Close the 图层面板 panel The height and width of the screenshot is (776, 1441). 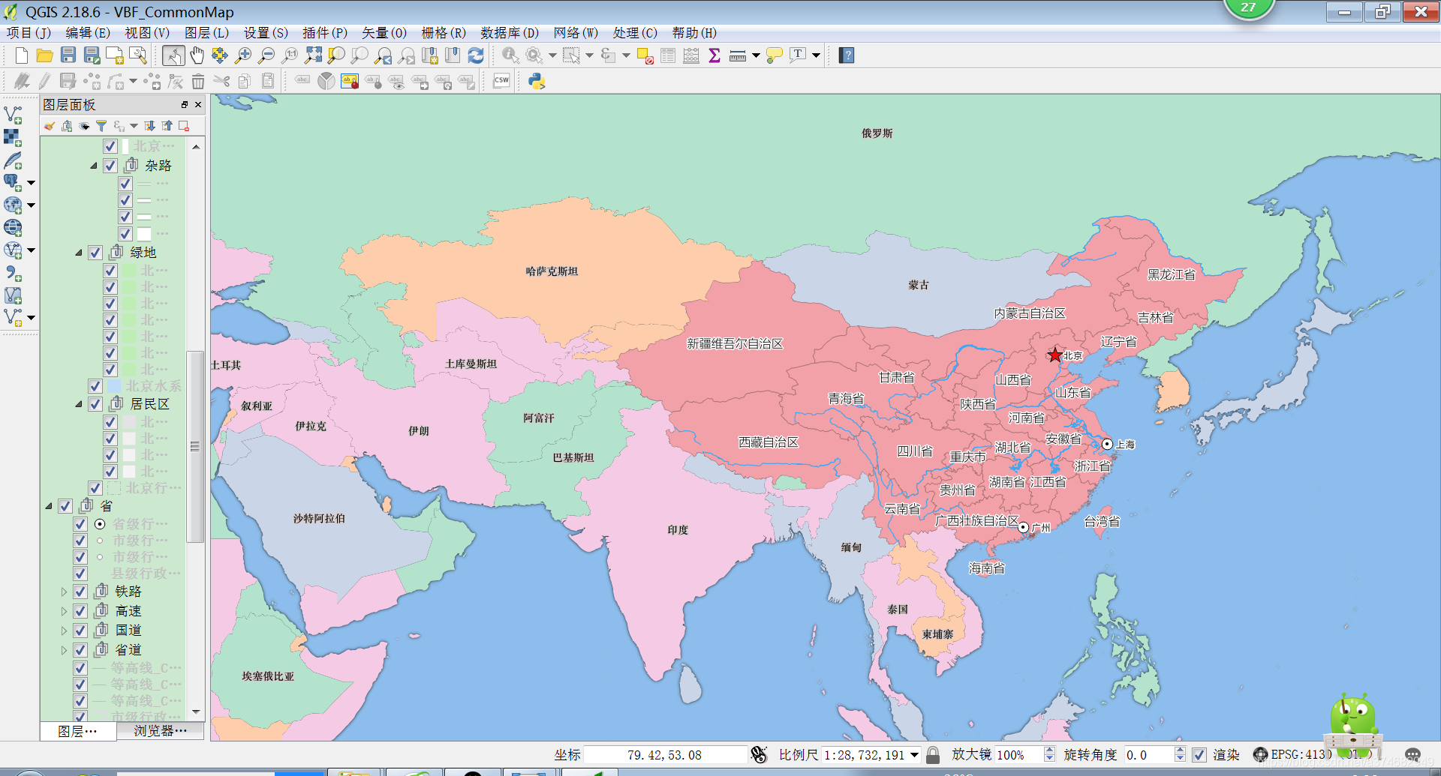tap(198, 105)
